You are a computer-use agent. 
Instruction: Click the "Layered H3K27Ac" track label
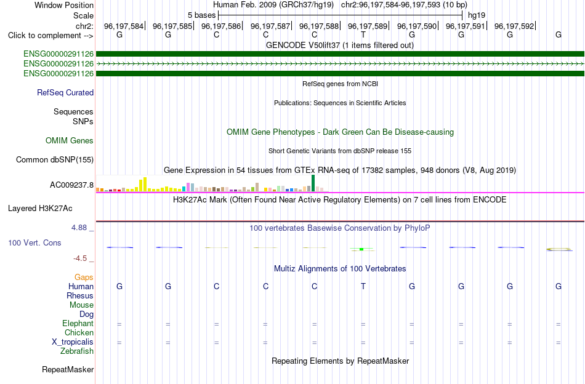point(40,209)
